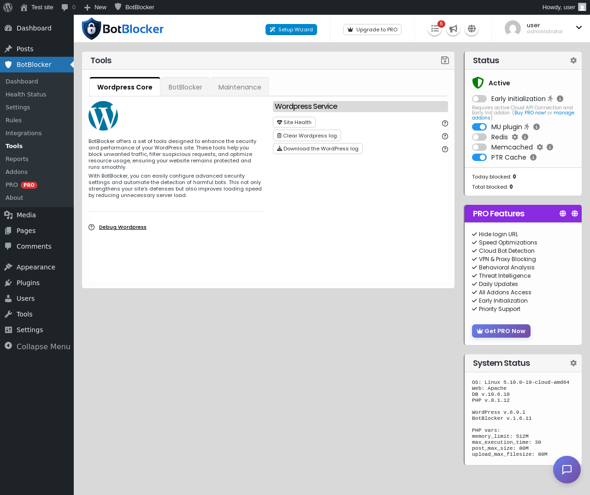
Task: Click the user avatar in BotBlocker header
Action: [x=513, y=29]
